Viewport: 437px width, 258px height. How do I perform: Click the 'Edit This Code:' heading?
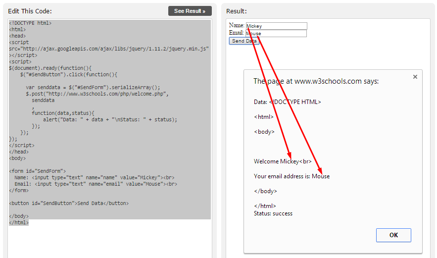[x=30, y=11]
